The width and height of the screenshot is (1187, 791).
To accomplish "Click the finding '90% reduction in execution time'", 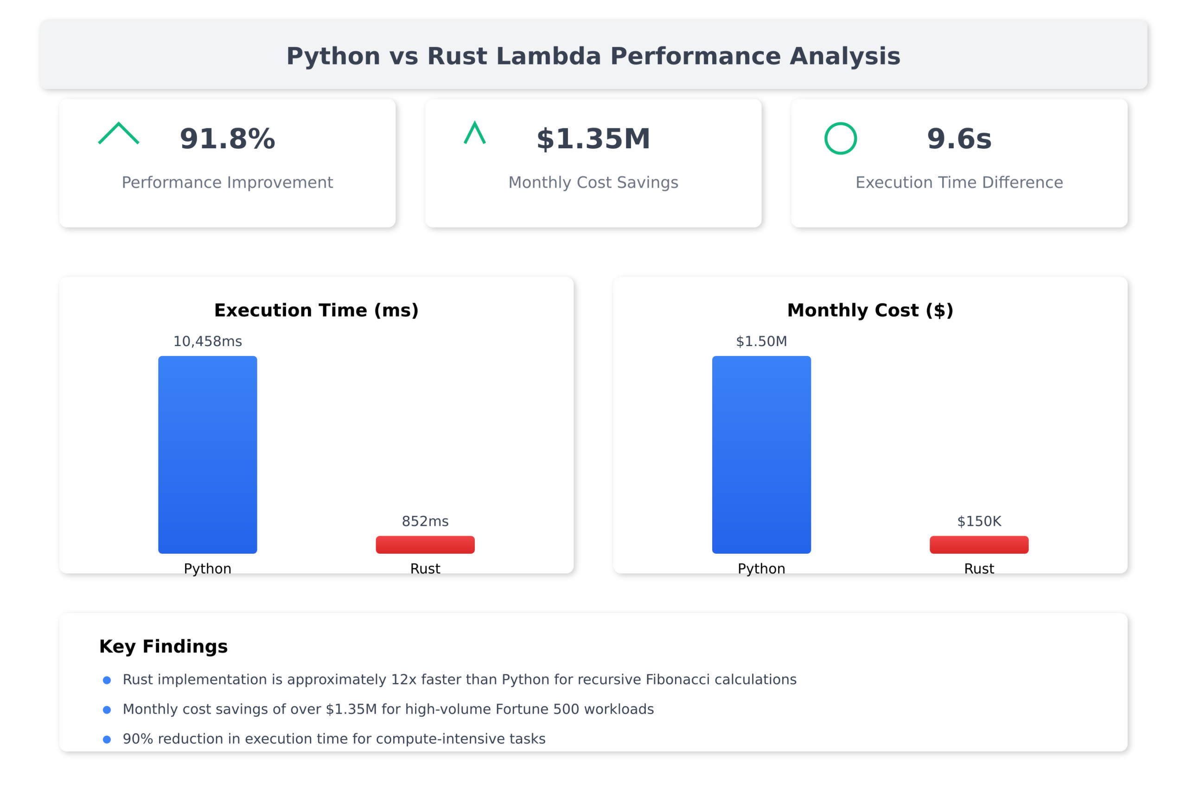I will 334,740.
